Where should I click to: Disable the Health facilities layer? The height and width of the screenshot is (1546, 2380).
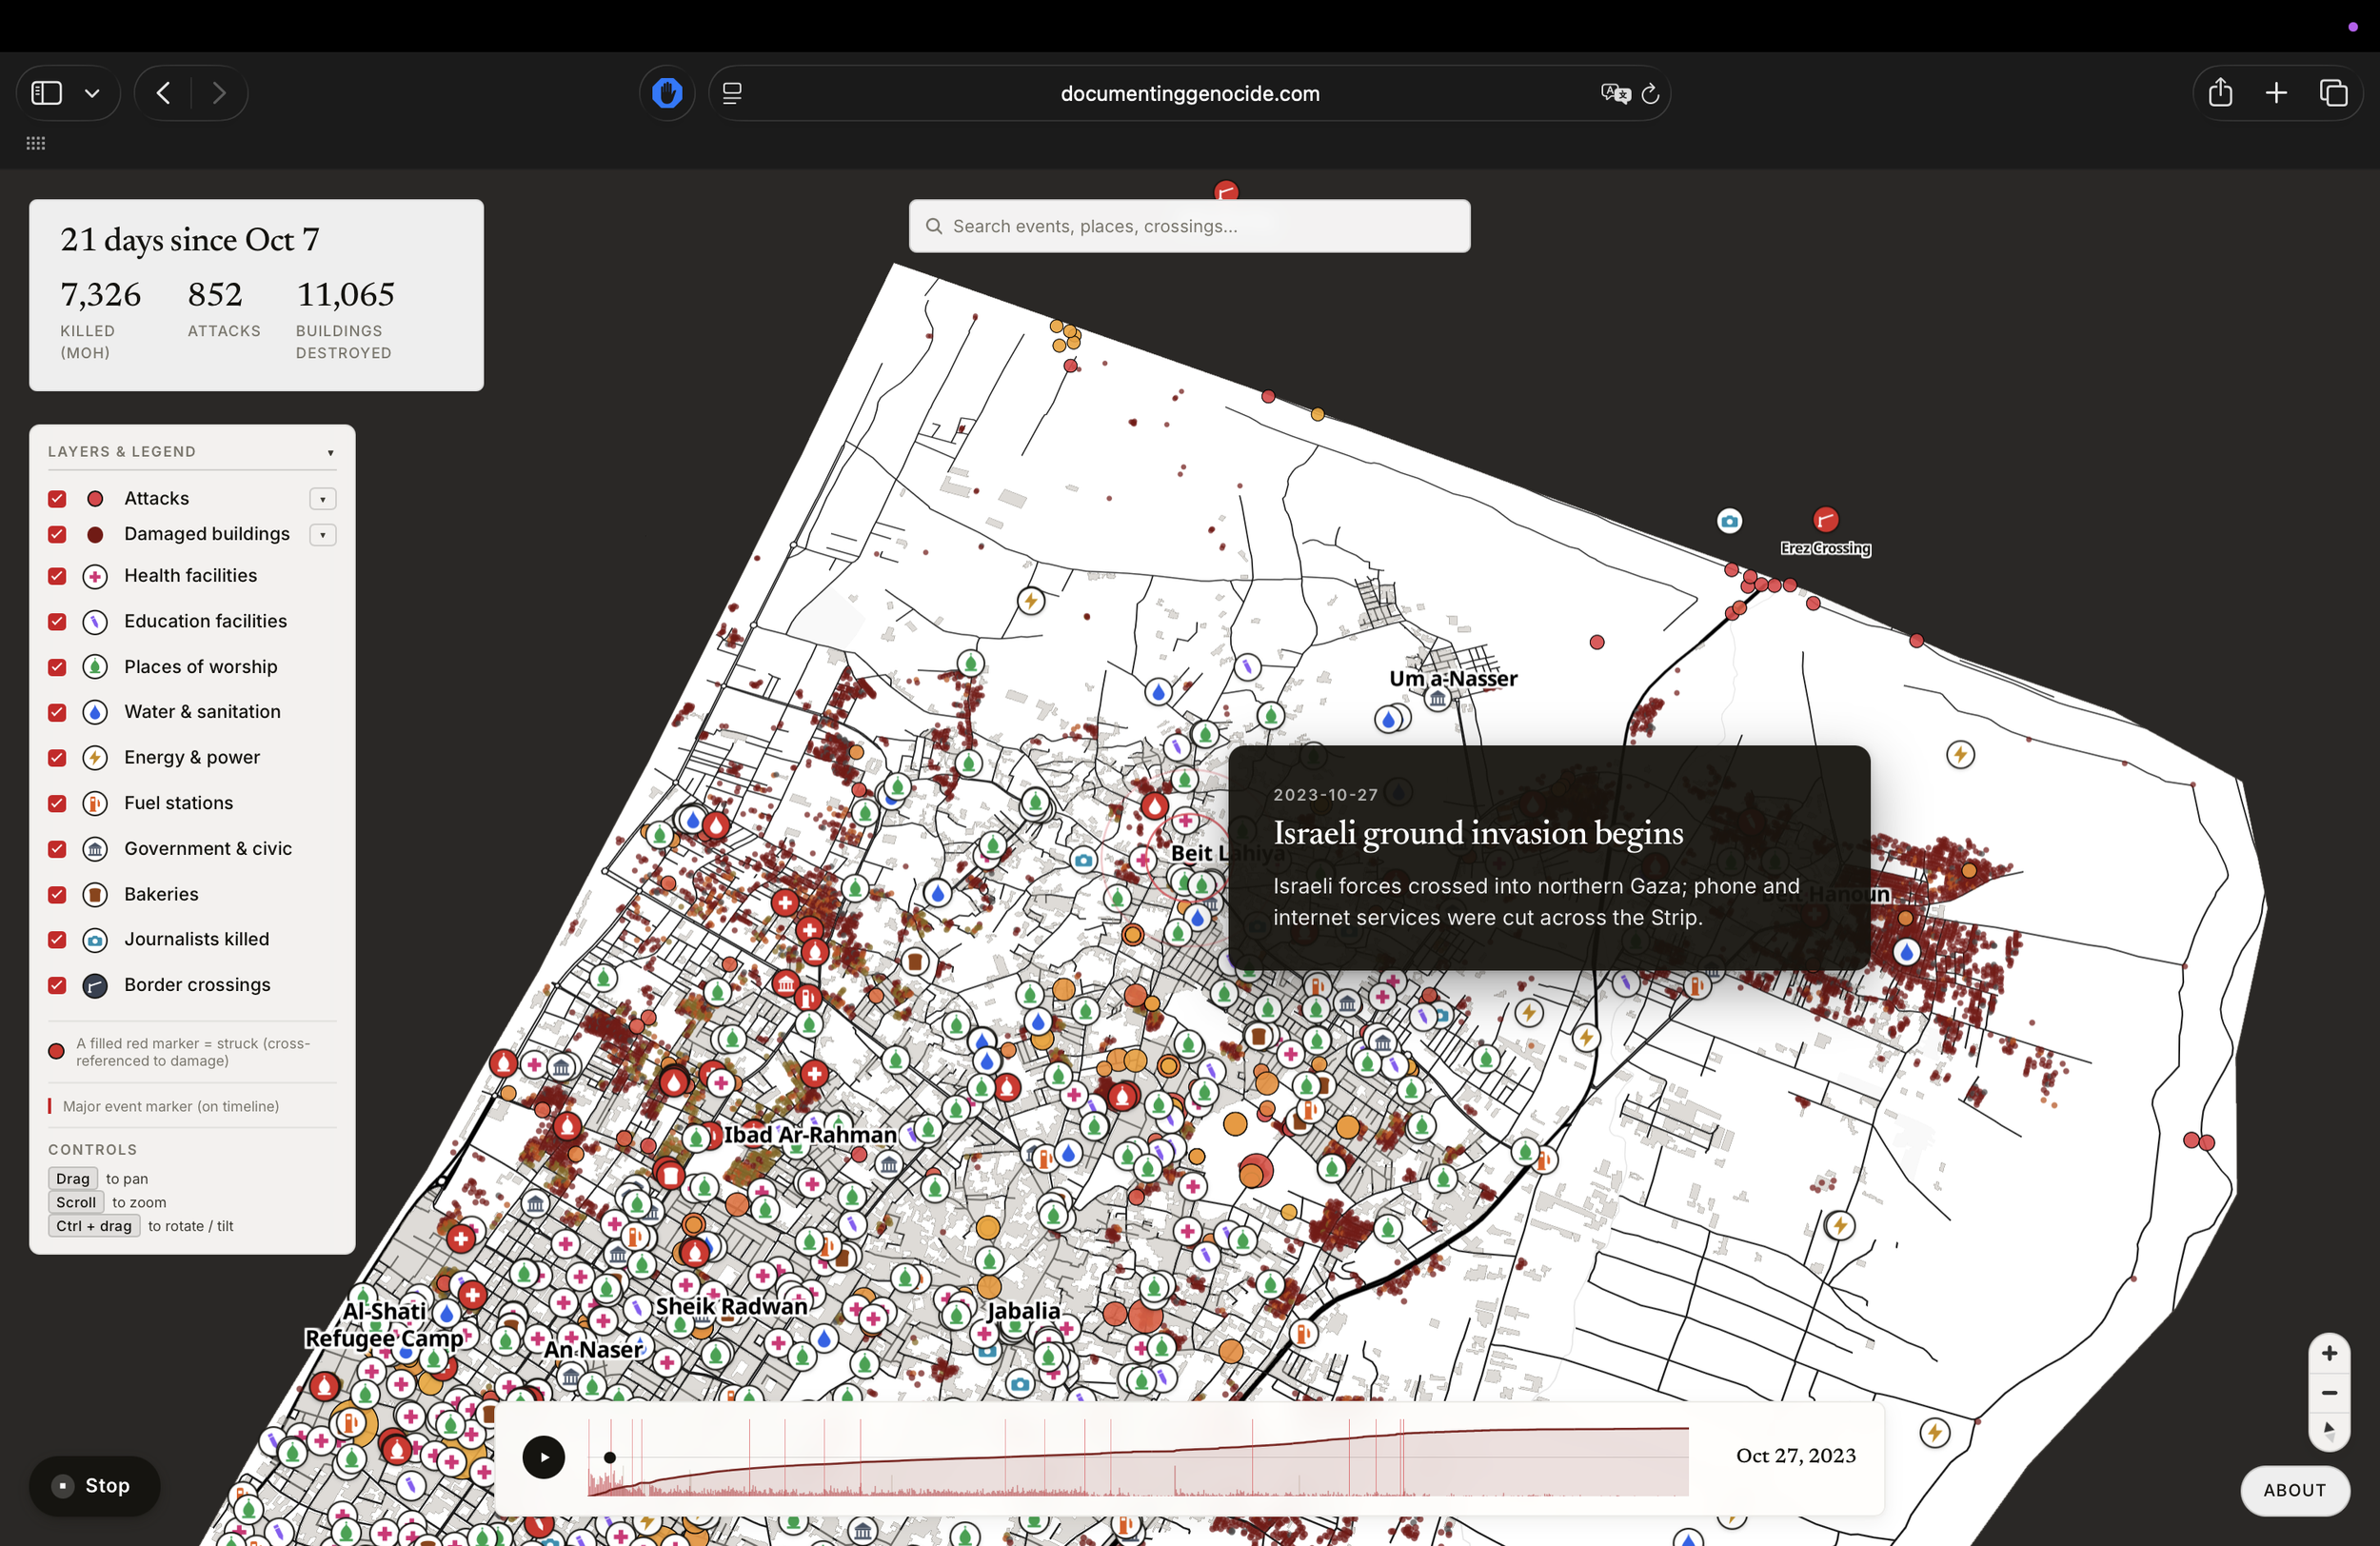[x=57, y=576]
